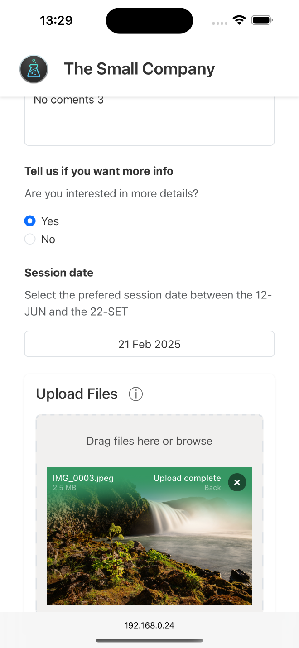Click the Upload Files heading
This screenshot has width=299, height=648.
(77, 394)
